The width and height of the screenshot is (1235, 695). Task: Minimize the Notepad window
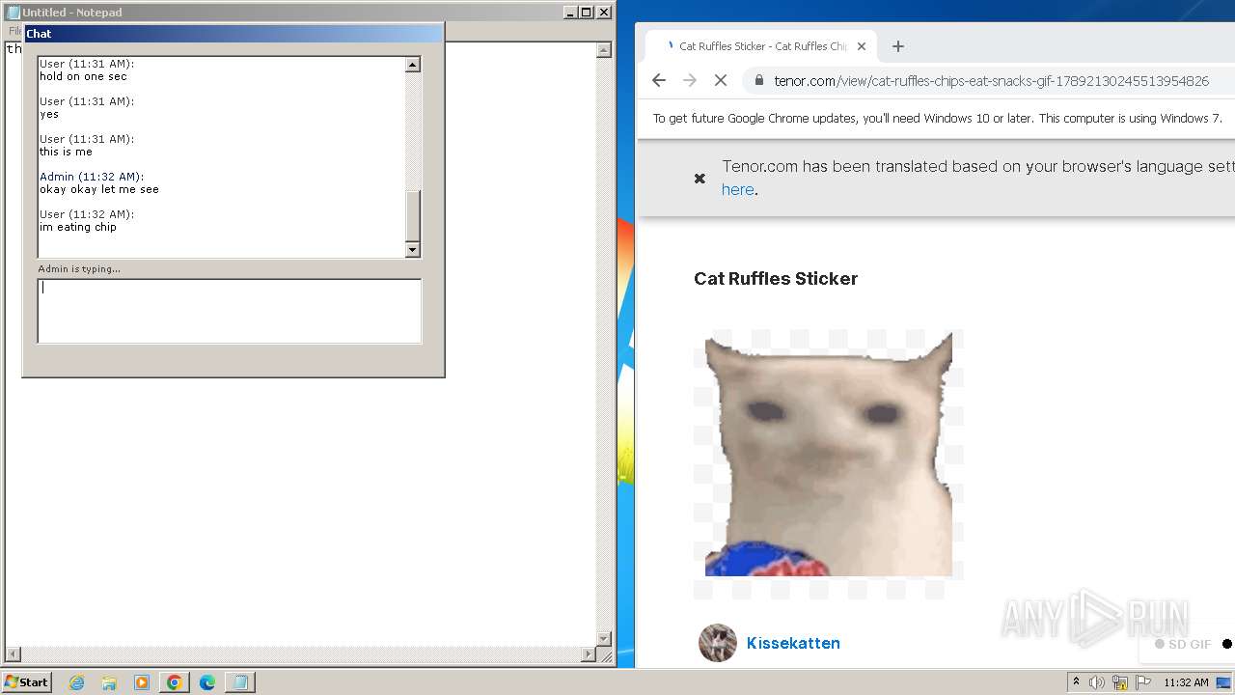point(570,13)
